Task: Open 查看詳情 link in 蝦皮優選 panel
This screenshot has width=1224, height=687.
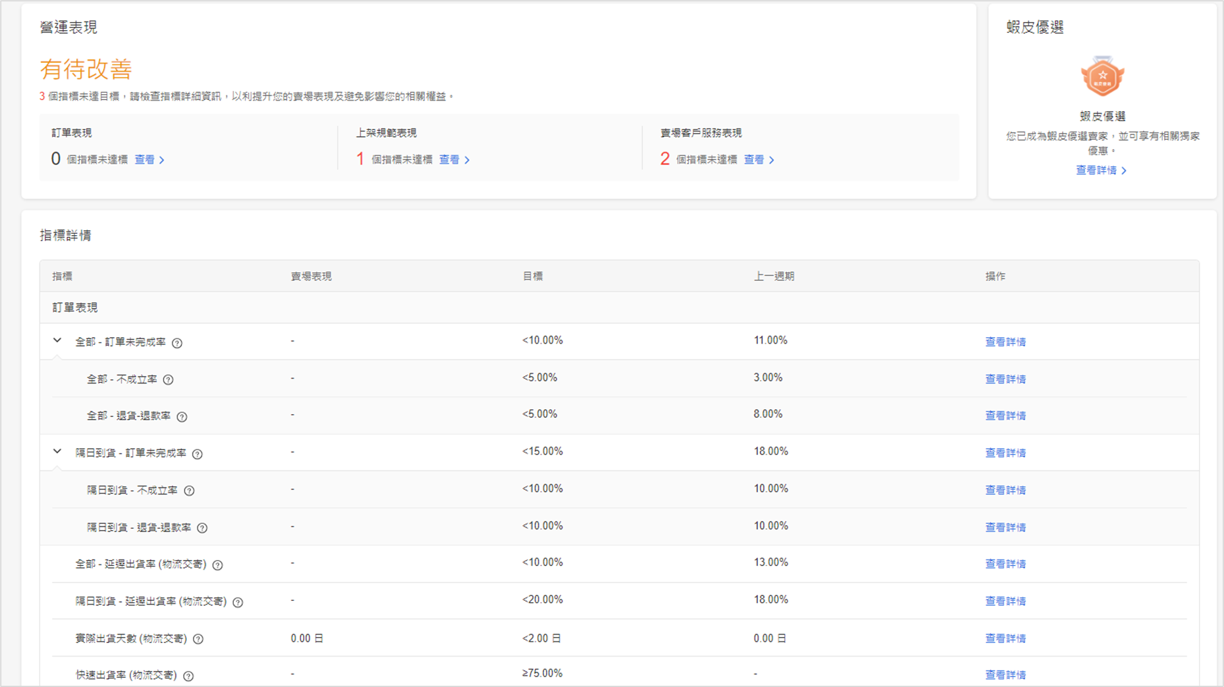Action: 1101,170
